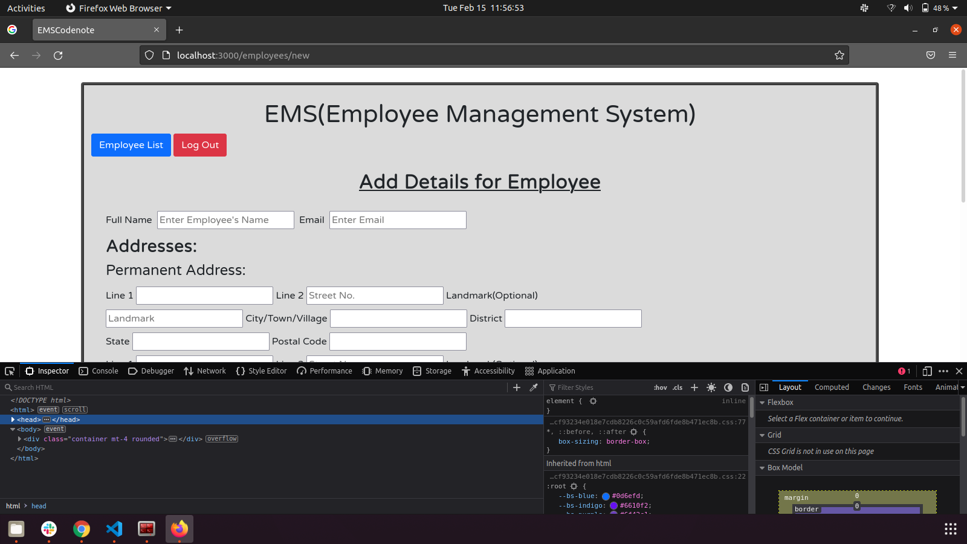Click selector highlighter icon next to element
The width and height of the screenshot is (967, 544).
point(593,401)
